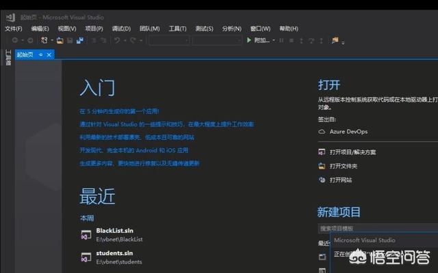Screen dimensions: 438x273
Task: Click the cloud icon next to Azure DevOps
Action: 322,132
